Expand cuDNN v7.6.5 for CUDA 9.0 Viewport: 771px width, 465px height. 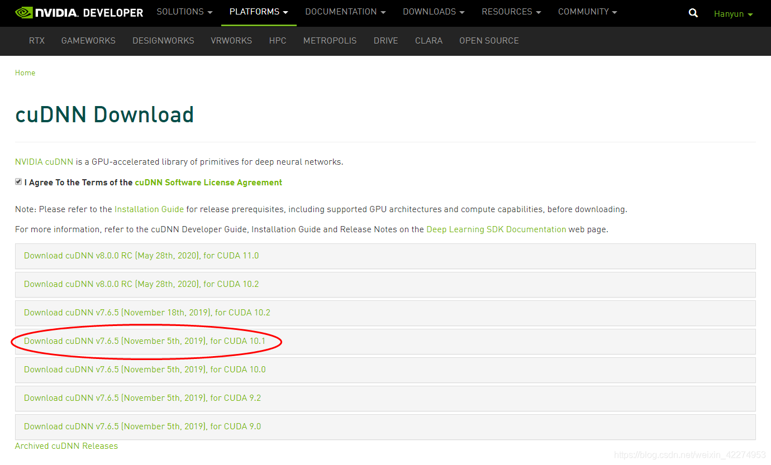click(385, 427)
